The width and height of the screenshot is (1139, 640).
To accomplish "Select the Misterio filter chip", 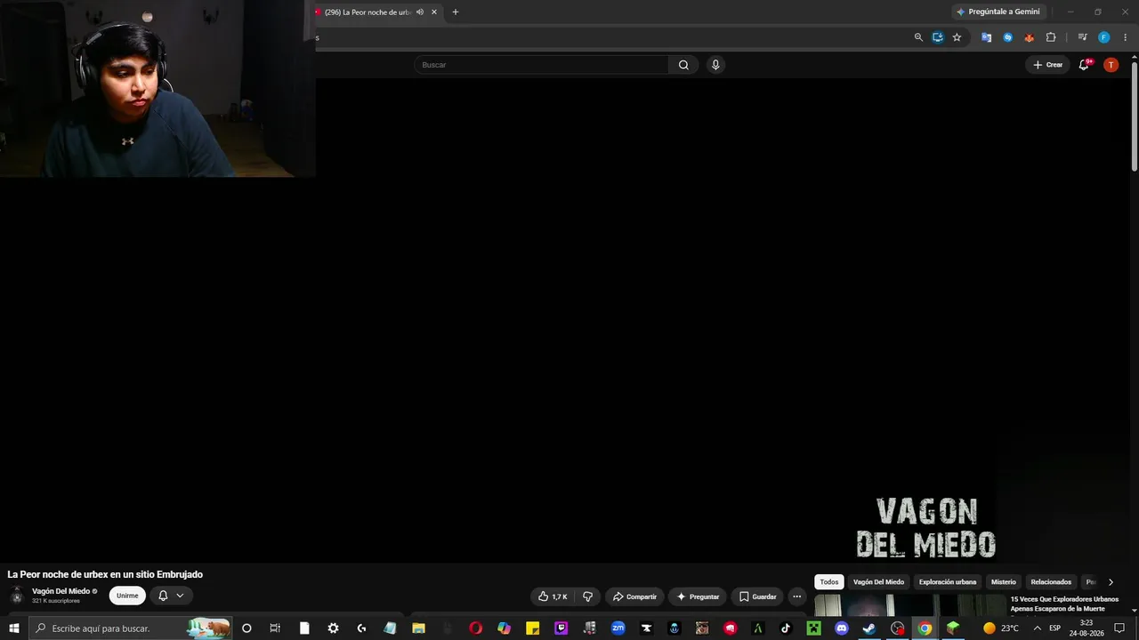I will click(x=1004, y=582).
